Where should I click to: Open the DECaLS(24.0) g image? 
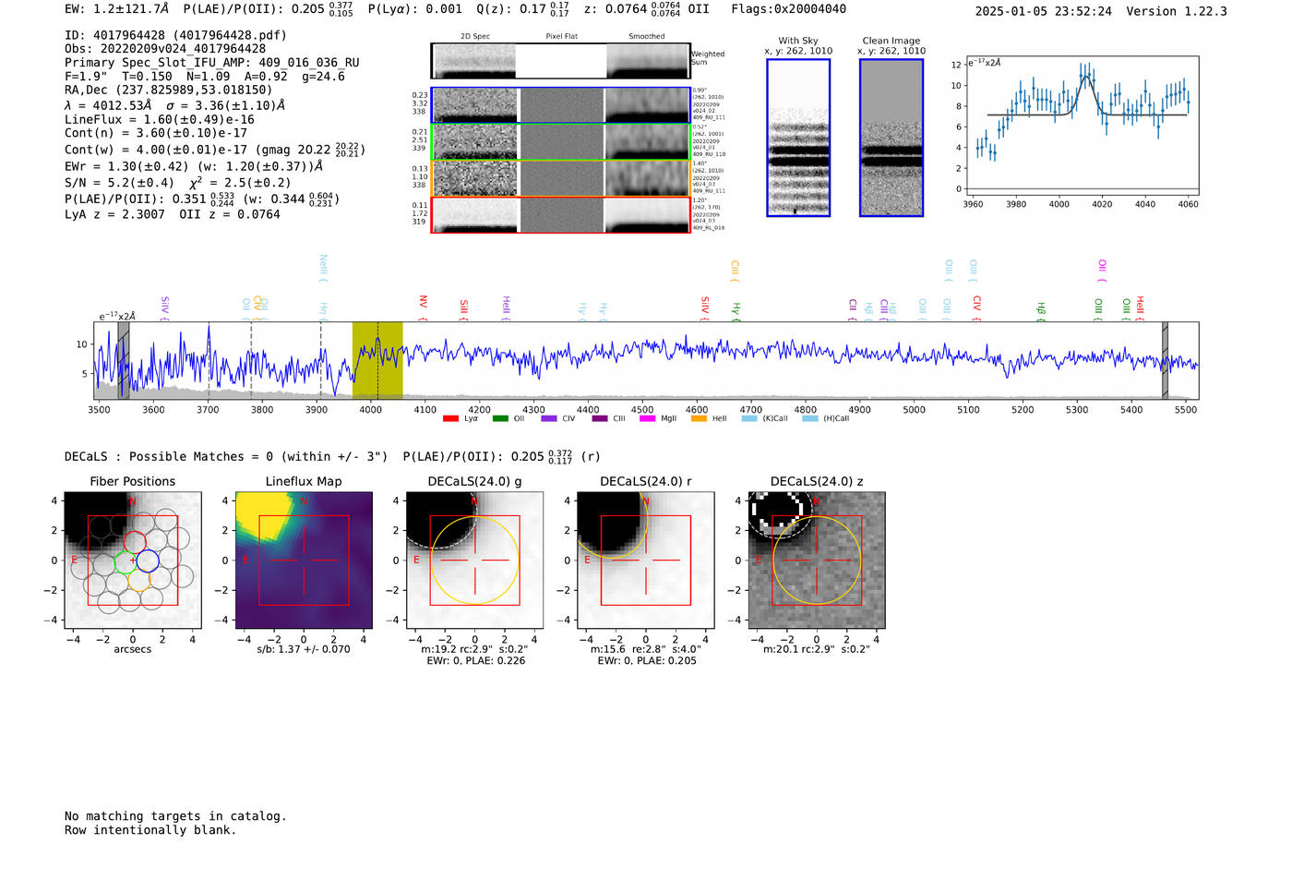click(474, 561)
